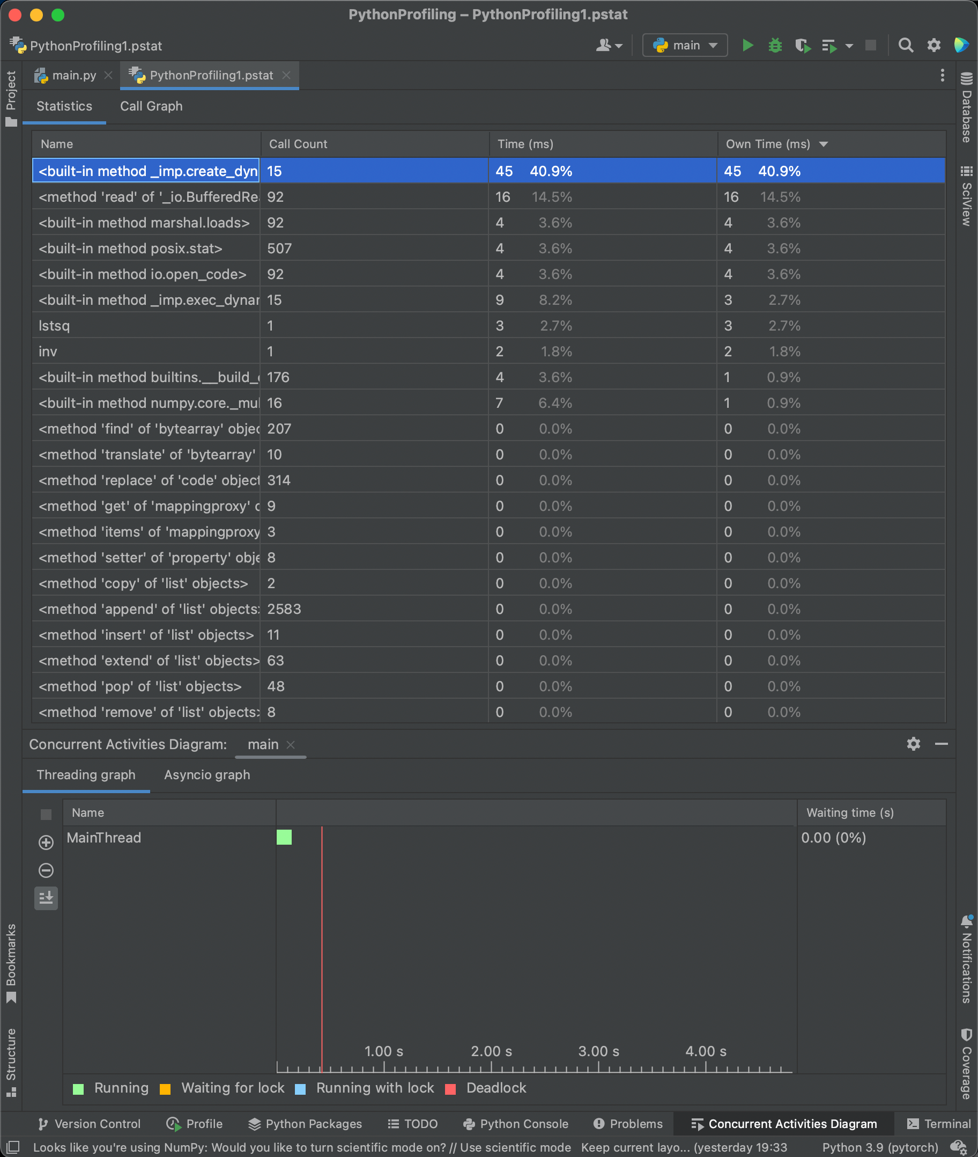Start debugging with the bug icon

pyautogui.click(x=775, y=46)
